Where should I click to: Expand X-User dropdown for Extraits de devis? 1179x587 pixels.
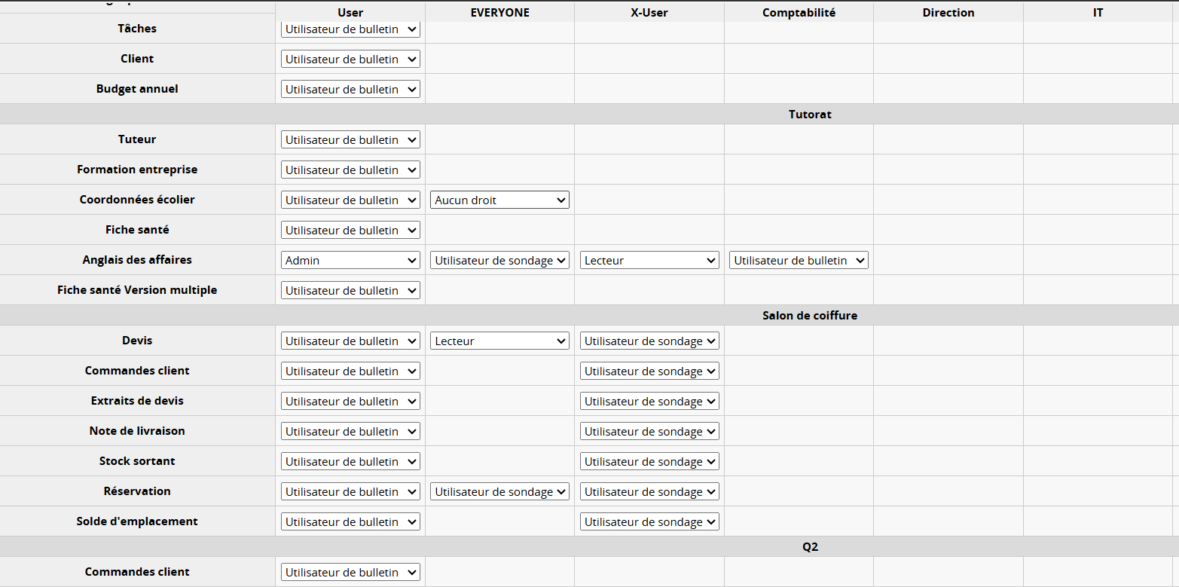pyautogui.click(x=649, y=401)
